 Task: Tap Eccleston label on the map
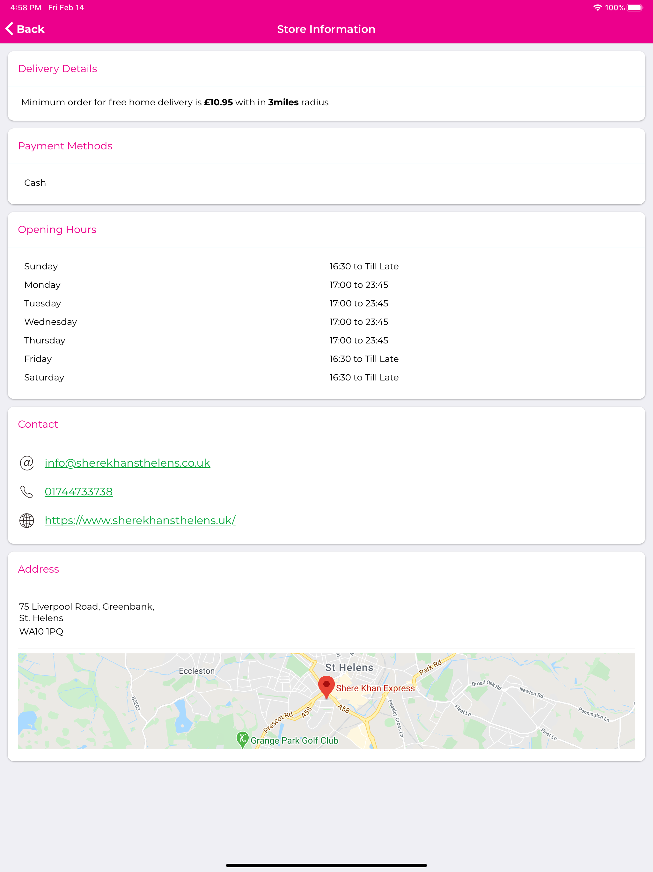tap(196, 671)
